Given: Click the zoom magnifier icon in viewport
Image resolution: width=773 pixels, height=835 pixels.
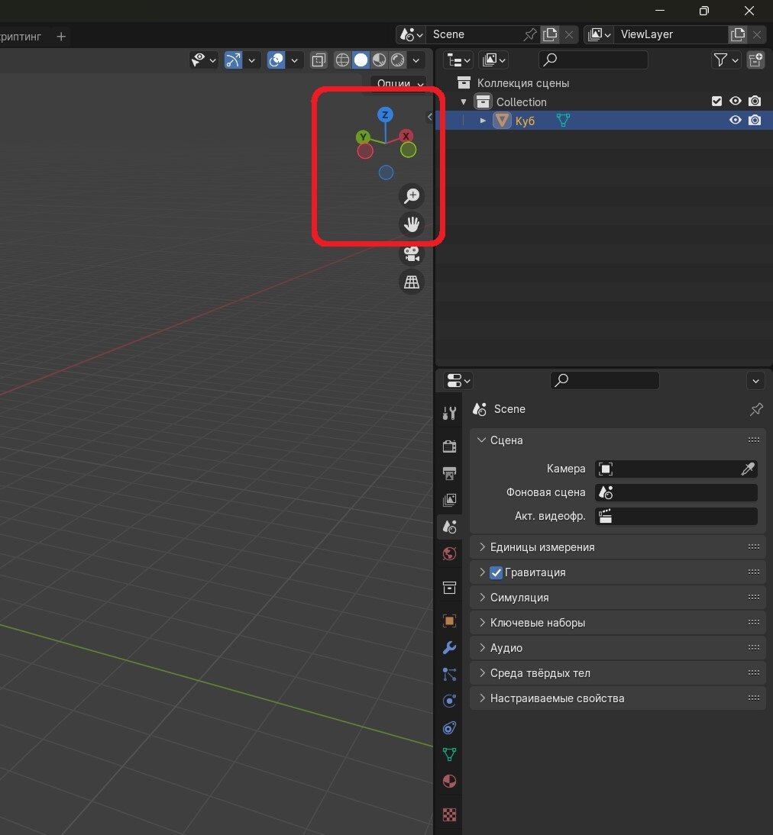Looking at the screenshot, I should coord(412,196).
